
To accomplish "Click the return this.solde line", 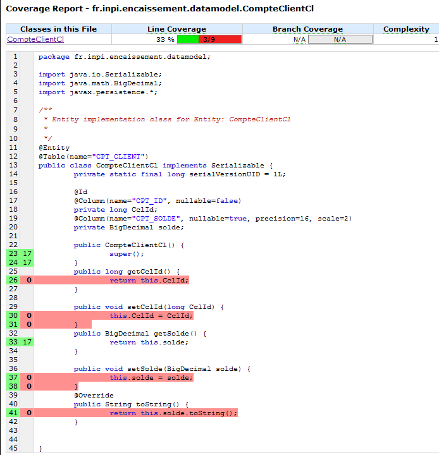I will 149,343.
